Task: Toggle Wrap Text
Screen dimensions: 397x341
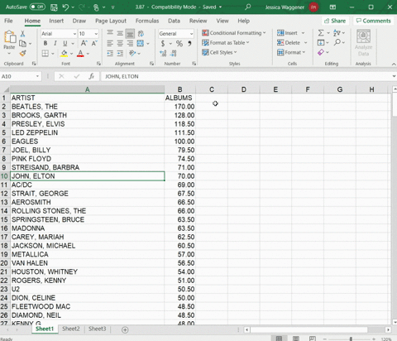Action: pyautogui.click(x=141, y=33)
